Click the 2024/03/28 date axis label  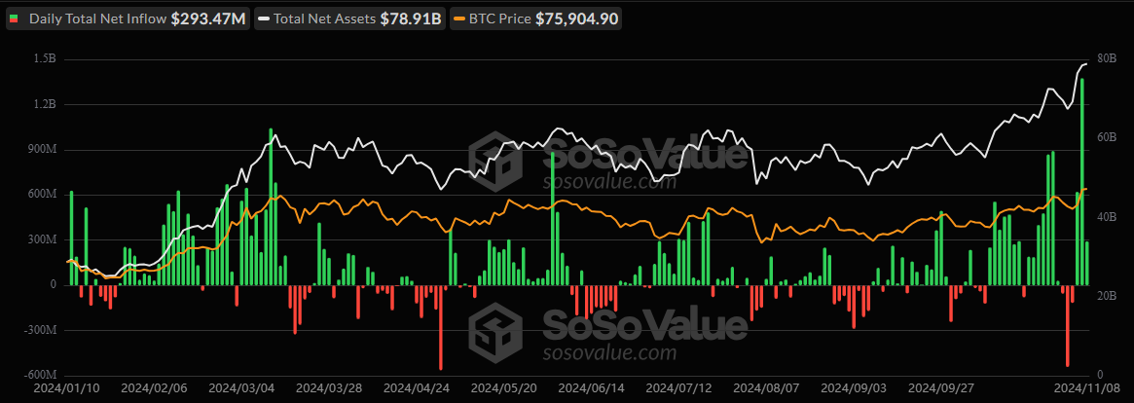pyautogui.click(x=328, y=388)
